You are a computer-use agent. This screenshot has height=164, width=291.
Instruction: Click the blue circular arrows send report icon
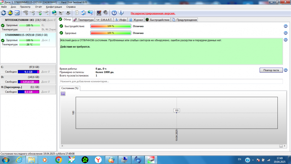pos(83,13)
